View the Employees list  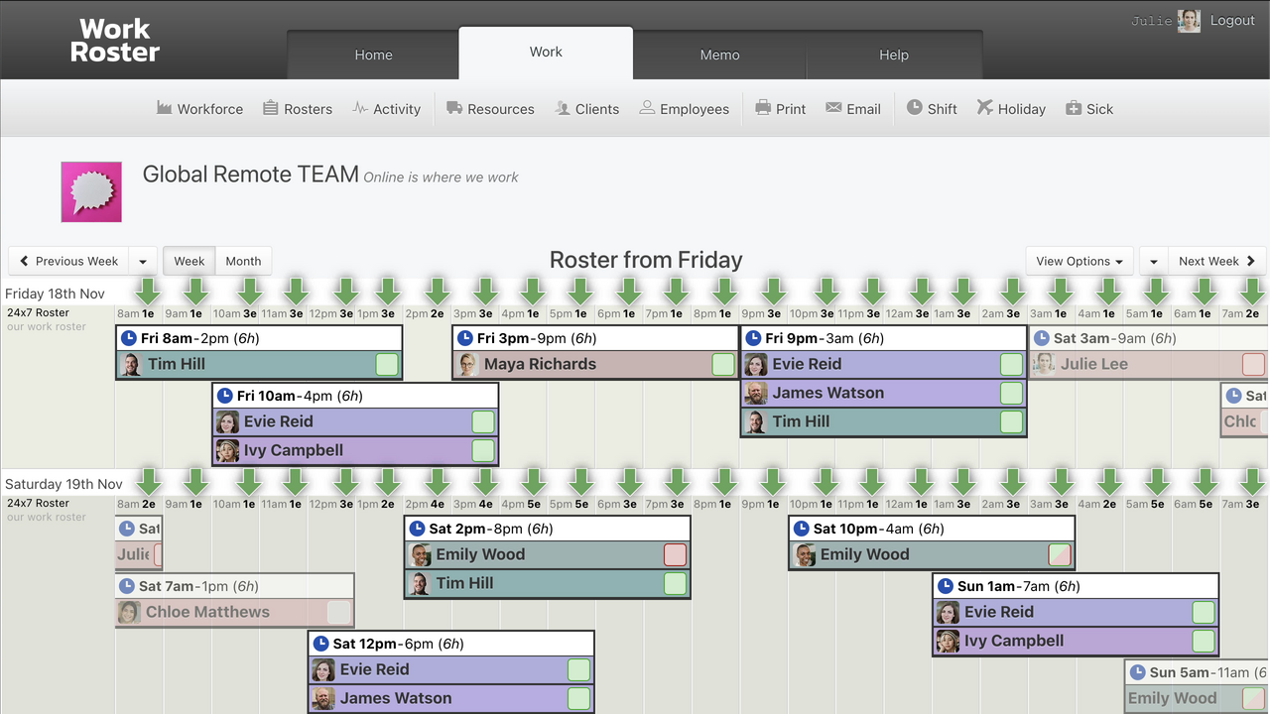tap(685, 109)
